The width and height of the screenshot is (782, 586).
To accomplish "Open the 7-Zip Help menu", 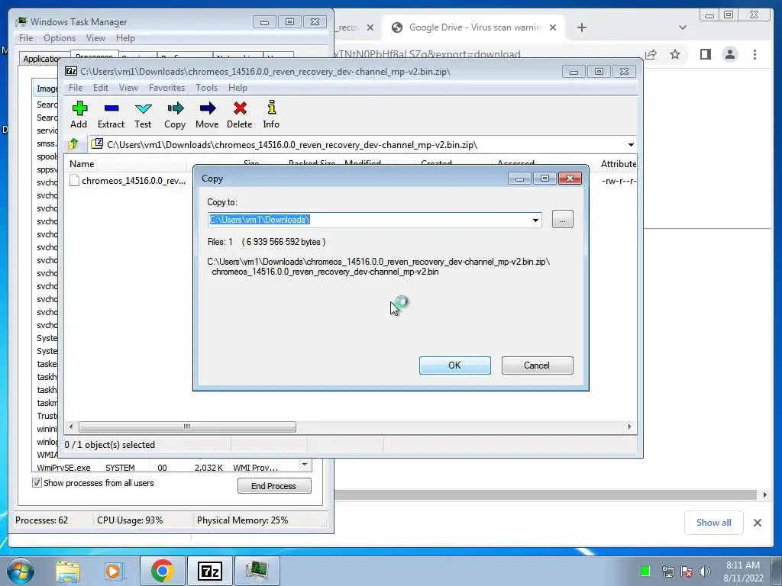I will (238, 88).
